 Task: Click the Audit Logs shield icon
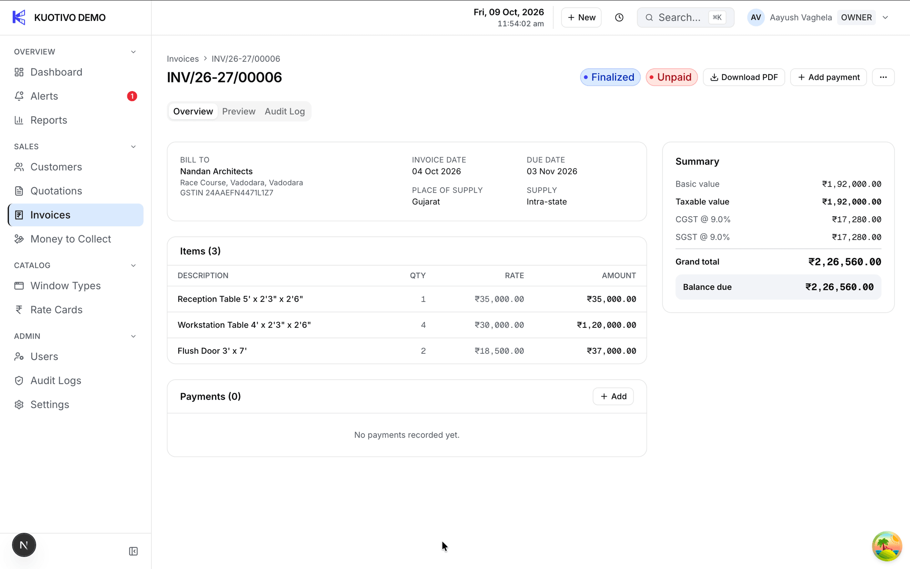[19, 381]
